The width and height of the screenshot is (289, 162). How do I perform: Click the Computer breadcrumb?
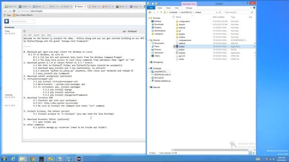(x=173, y=12)
